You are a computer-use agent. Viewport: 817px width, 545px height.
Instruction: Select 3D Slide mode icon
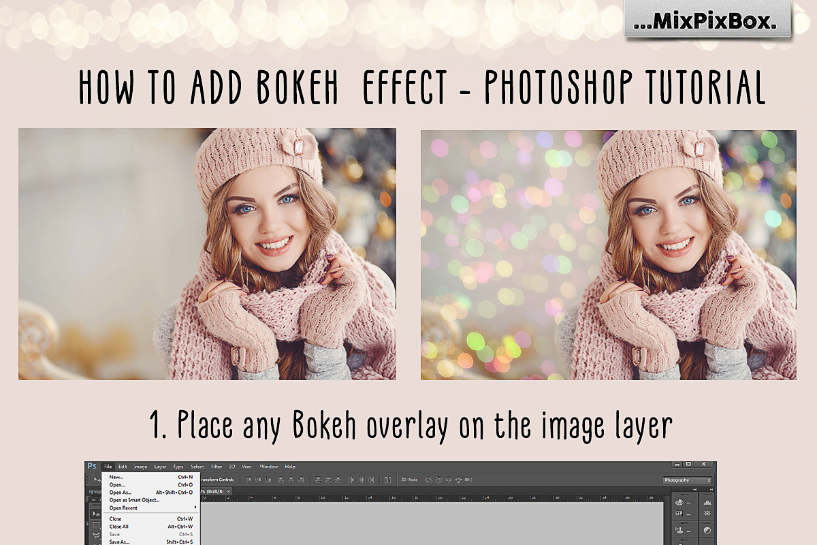pos(459,480)
